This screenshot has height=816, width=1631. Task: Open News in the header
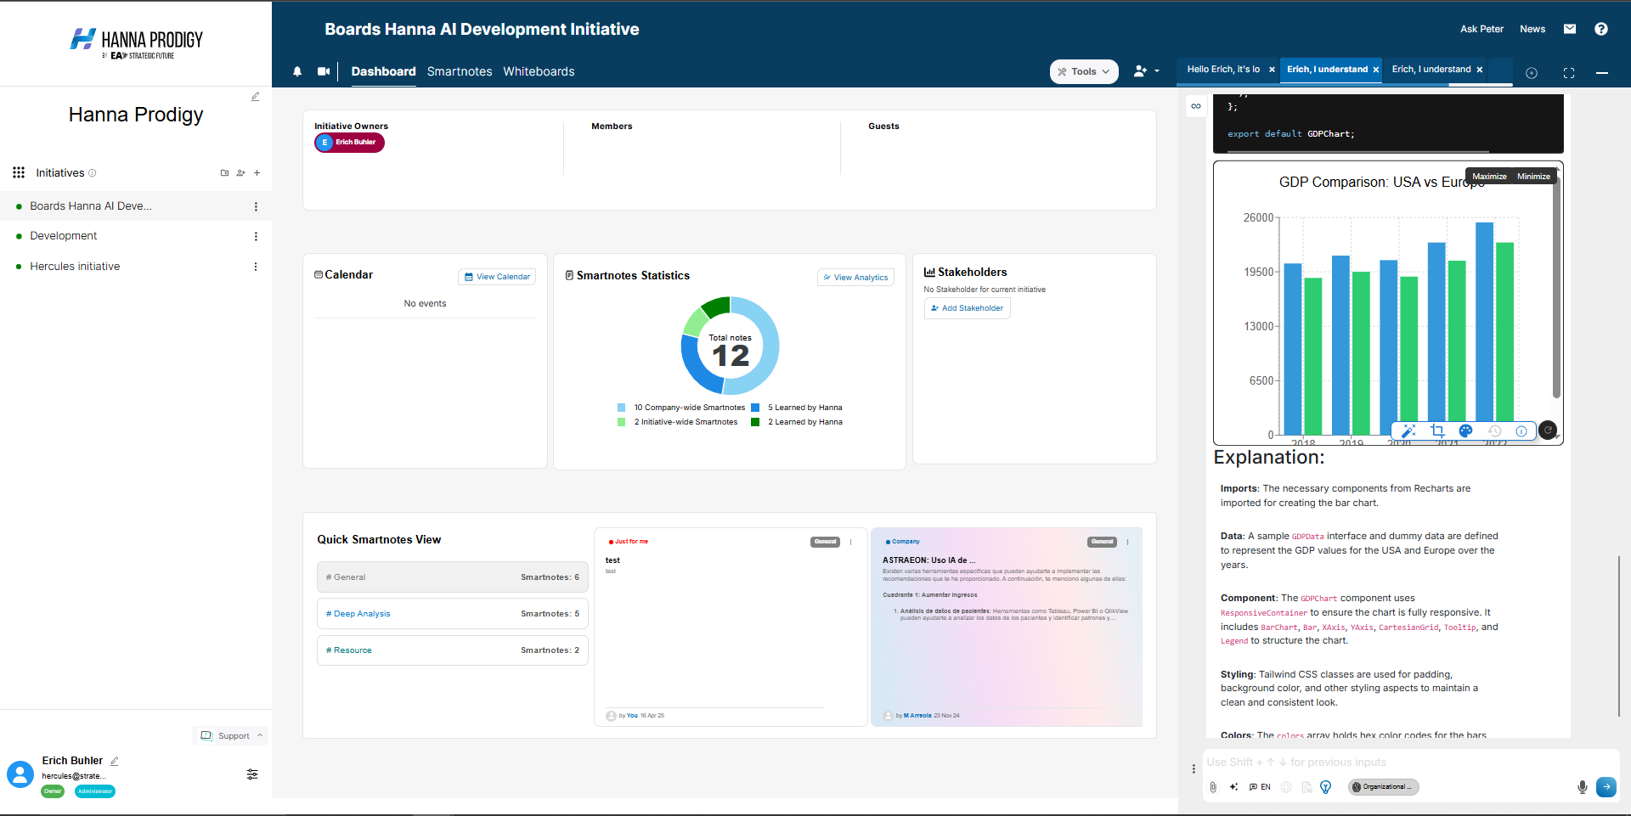(x=1532, y=29)
